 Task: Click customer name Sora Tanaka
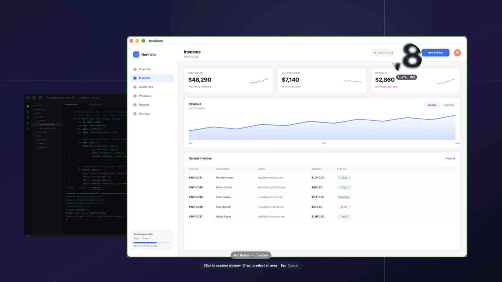[223, 197]
